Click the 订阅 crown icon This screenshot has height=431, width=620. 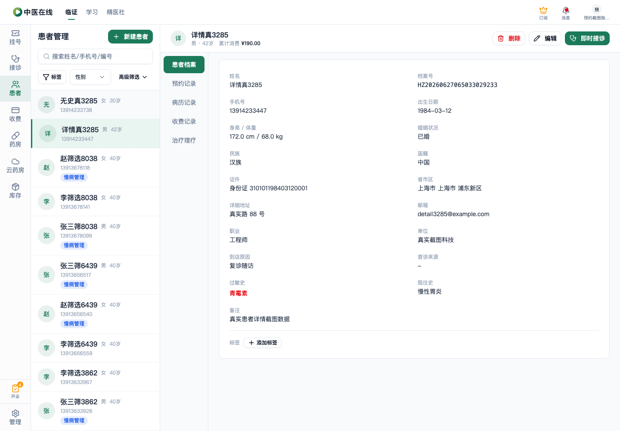pyautogui.click(x=543, y=13)
